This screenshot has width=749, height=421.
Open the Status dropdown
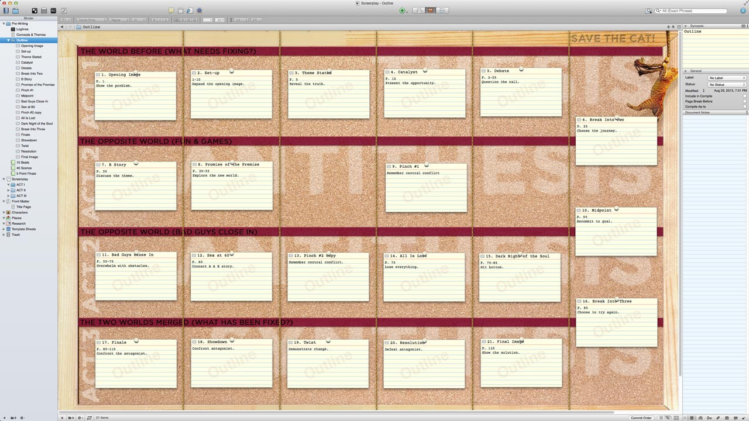(x=727, y=85)
